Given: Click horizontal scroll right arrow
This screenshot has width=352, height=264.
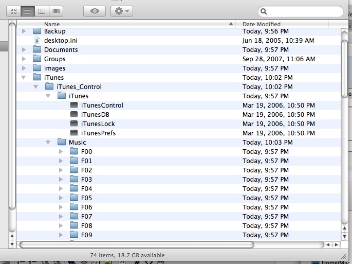Looking at the screenshot, I should pyautogui.click(x=336, y=244).
